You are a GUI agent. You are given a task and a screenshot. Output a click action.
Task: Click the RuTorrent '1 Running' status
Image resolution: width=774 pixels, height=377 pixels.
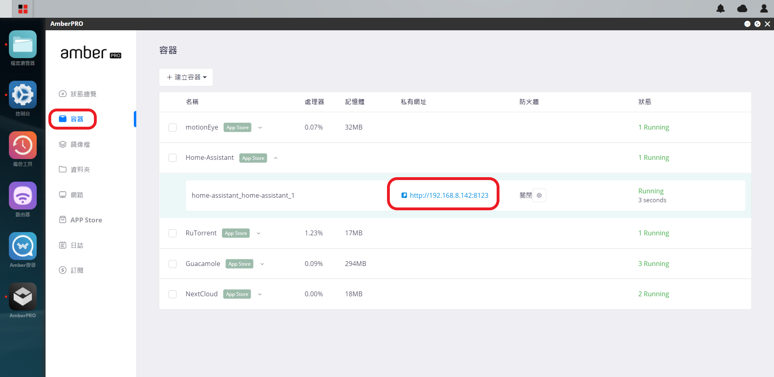(x=653, y=233)
